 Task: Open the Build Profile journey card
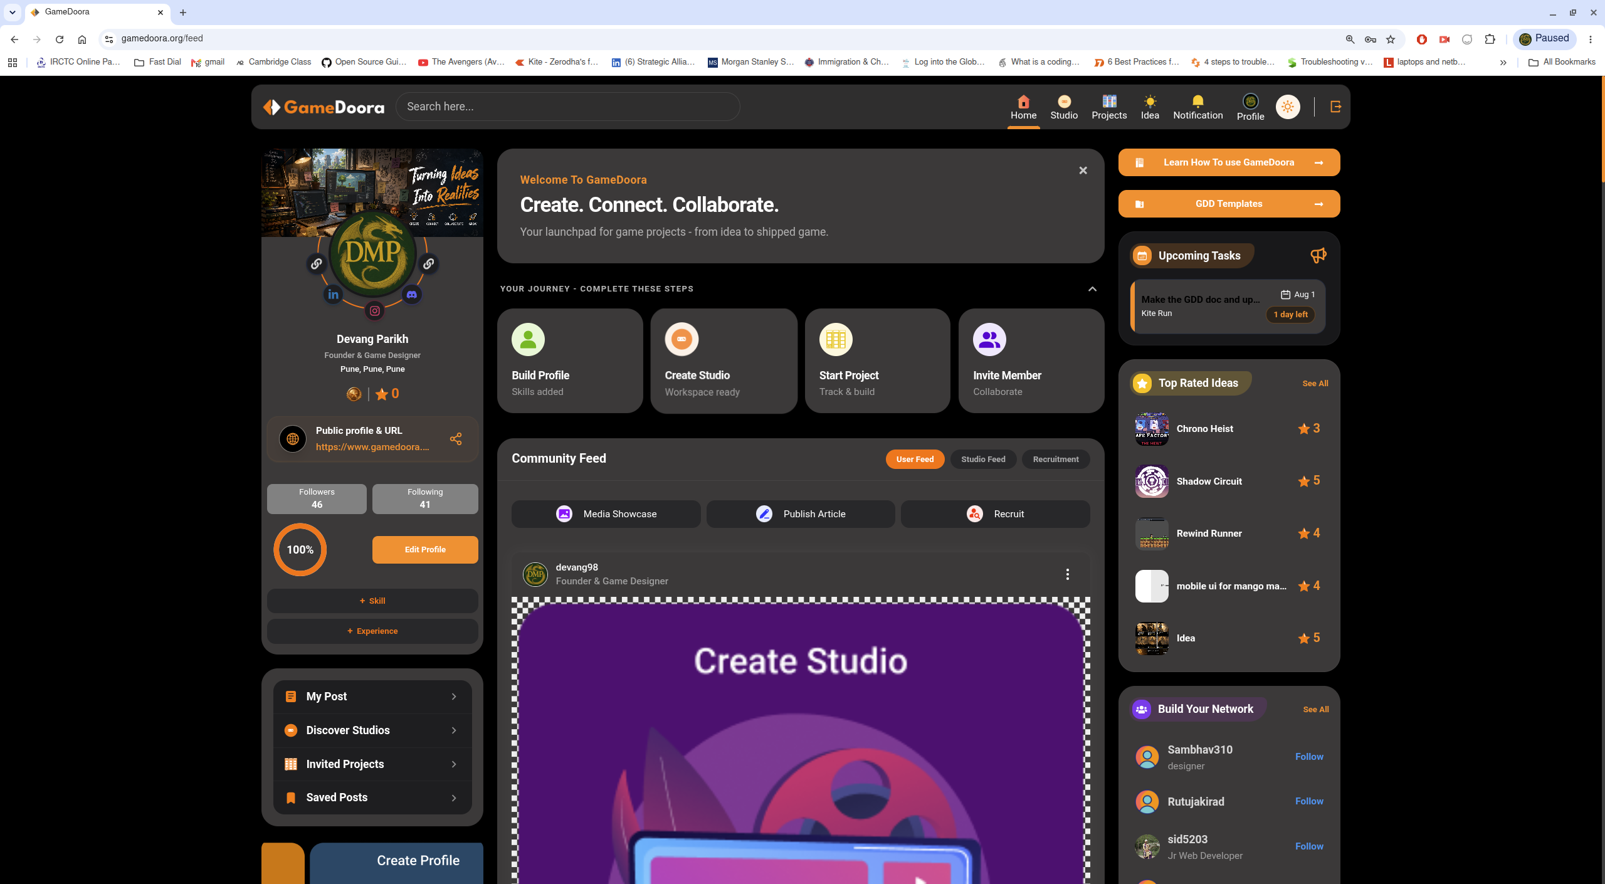[x=570, y=360]
